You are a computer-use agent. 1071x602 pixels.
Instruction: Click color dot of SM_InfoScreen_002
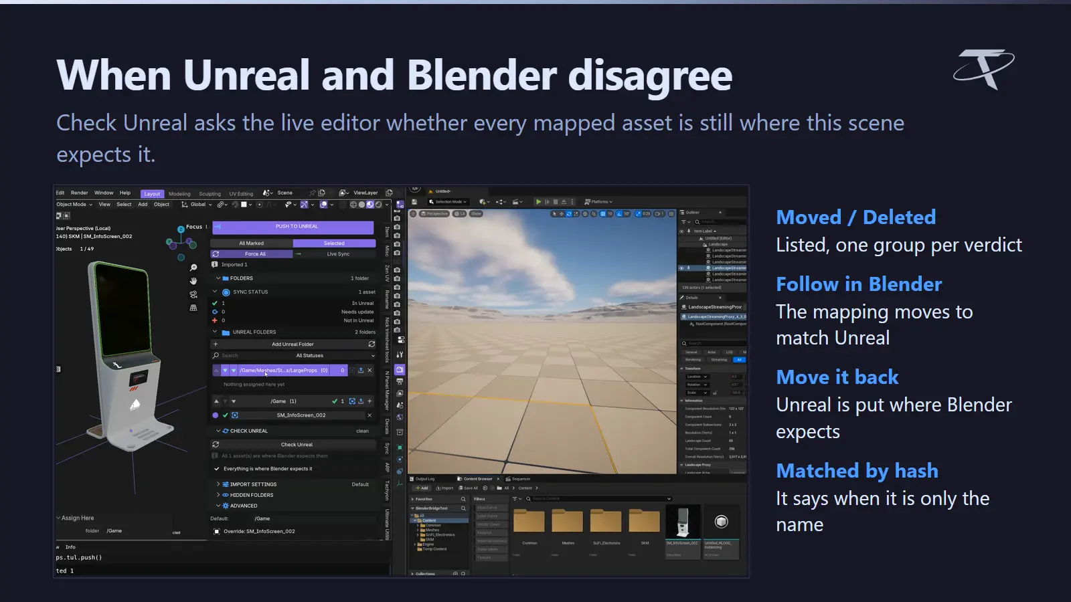(x=216, y=415)
